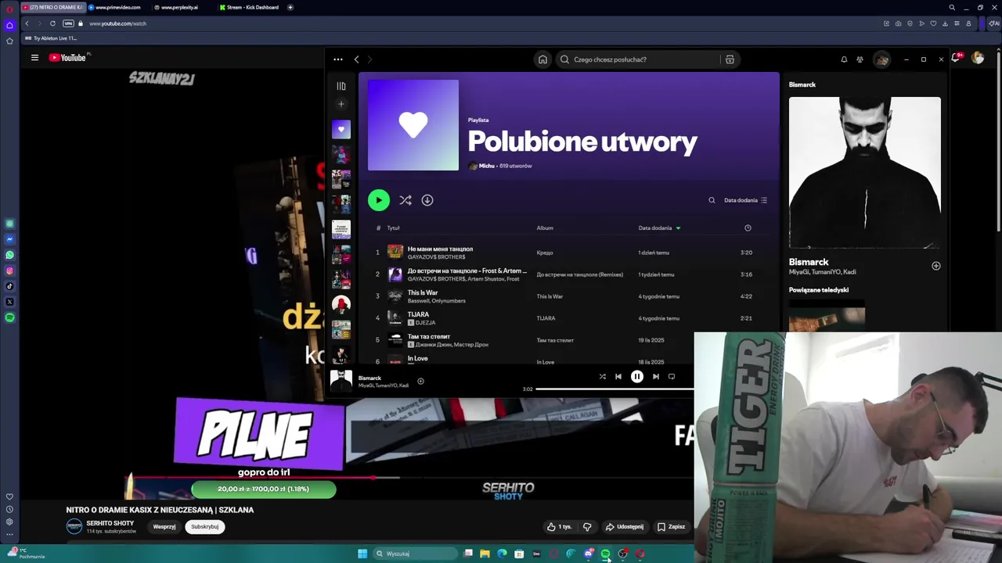Start playing the Polubione utwory playlist

click(379, 200)
